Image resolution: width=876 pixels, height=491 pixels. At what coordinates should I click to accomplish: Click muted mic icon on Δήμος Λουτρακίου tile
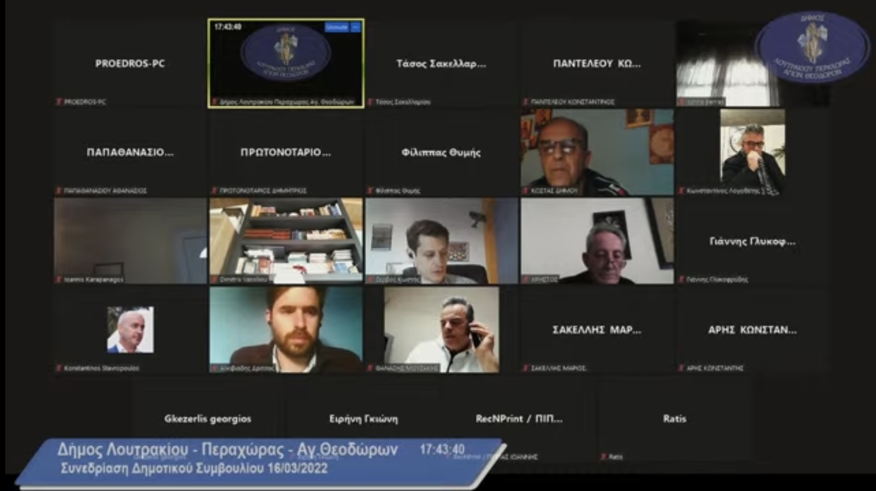click(x=215, y=102)
